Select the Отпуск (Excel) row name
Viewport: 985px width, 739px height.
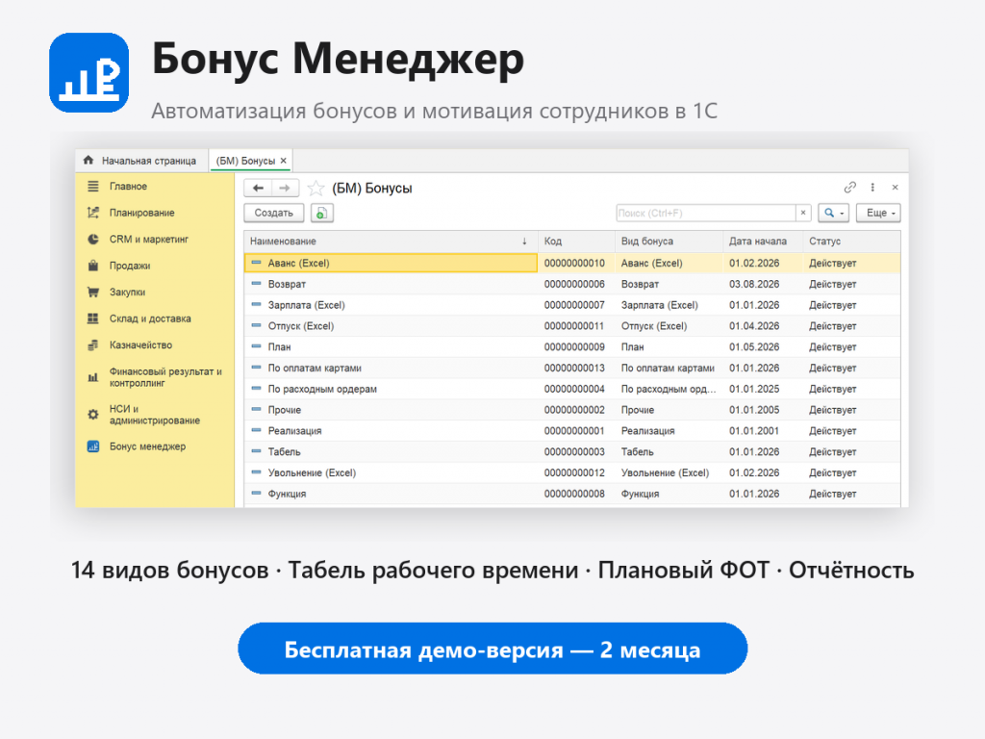coord(300,326)
